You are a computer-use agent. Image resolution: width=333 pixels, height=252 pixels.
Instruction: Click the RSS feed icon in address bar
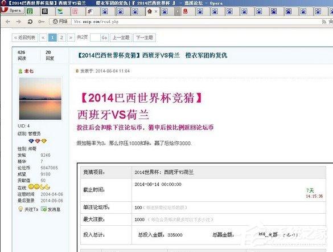[324, 22]
